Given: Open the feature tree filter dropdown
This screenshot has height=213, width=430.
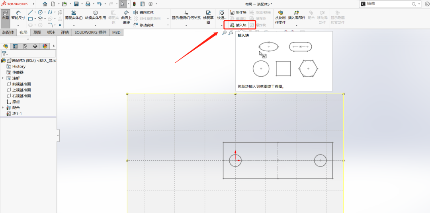Looking at the screenshot, I should (5, 54).
